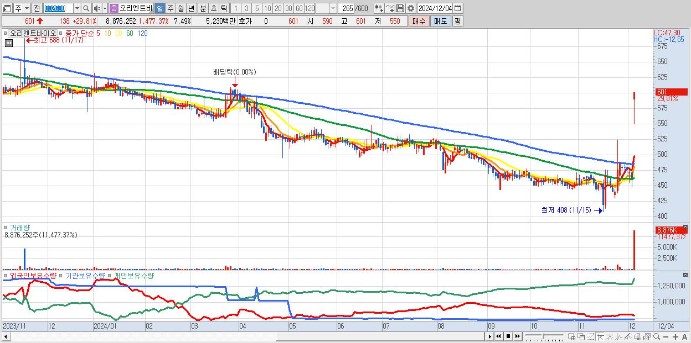
Task: Click the 전 button in top toolbar
Action: coord(37,8)
